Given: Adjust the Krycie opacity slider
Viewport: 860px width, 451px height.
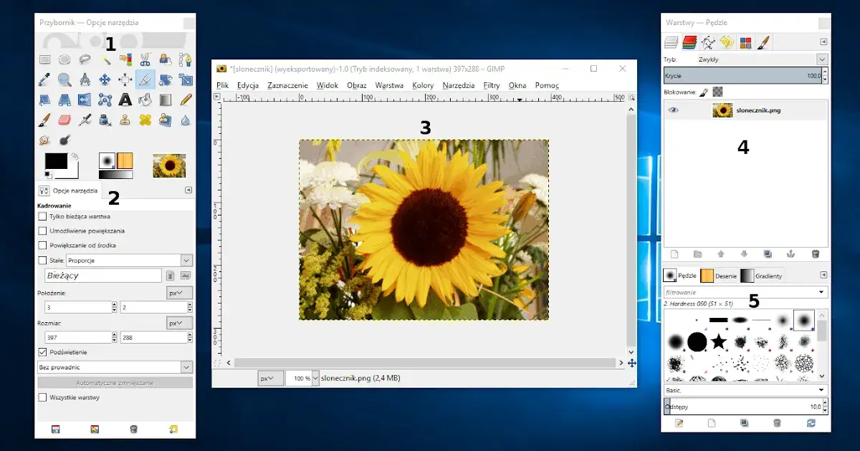Looking at the screenshot, I should [741, 76].
